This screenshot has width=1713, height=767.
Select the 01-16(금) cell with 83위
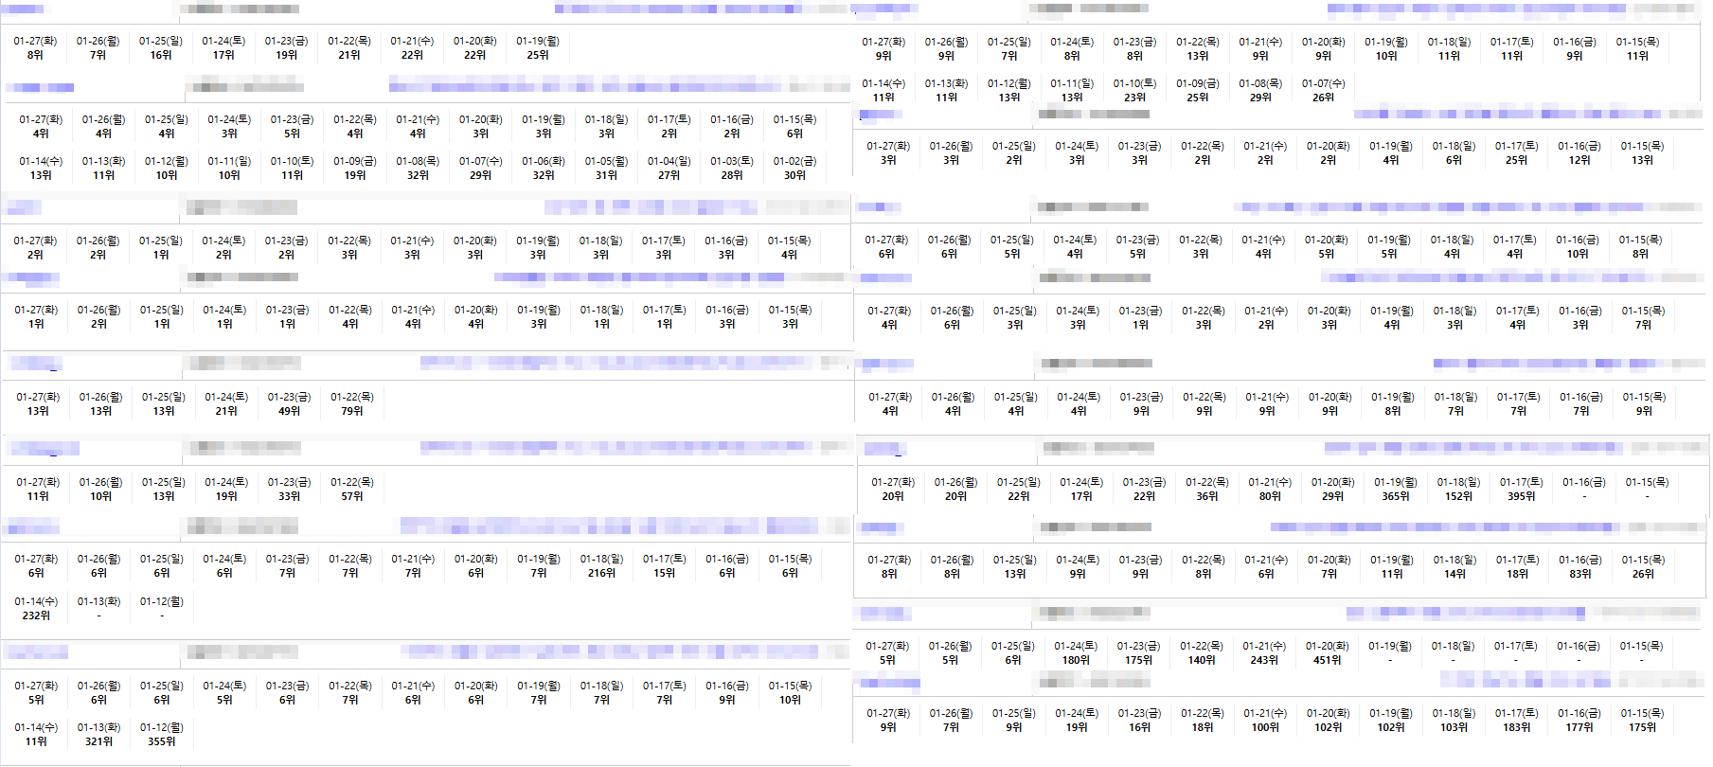coord(1579,566)
